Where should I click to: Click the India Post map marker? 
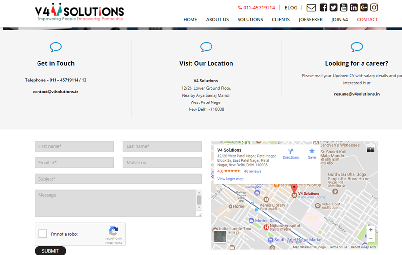click(318, 205)
